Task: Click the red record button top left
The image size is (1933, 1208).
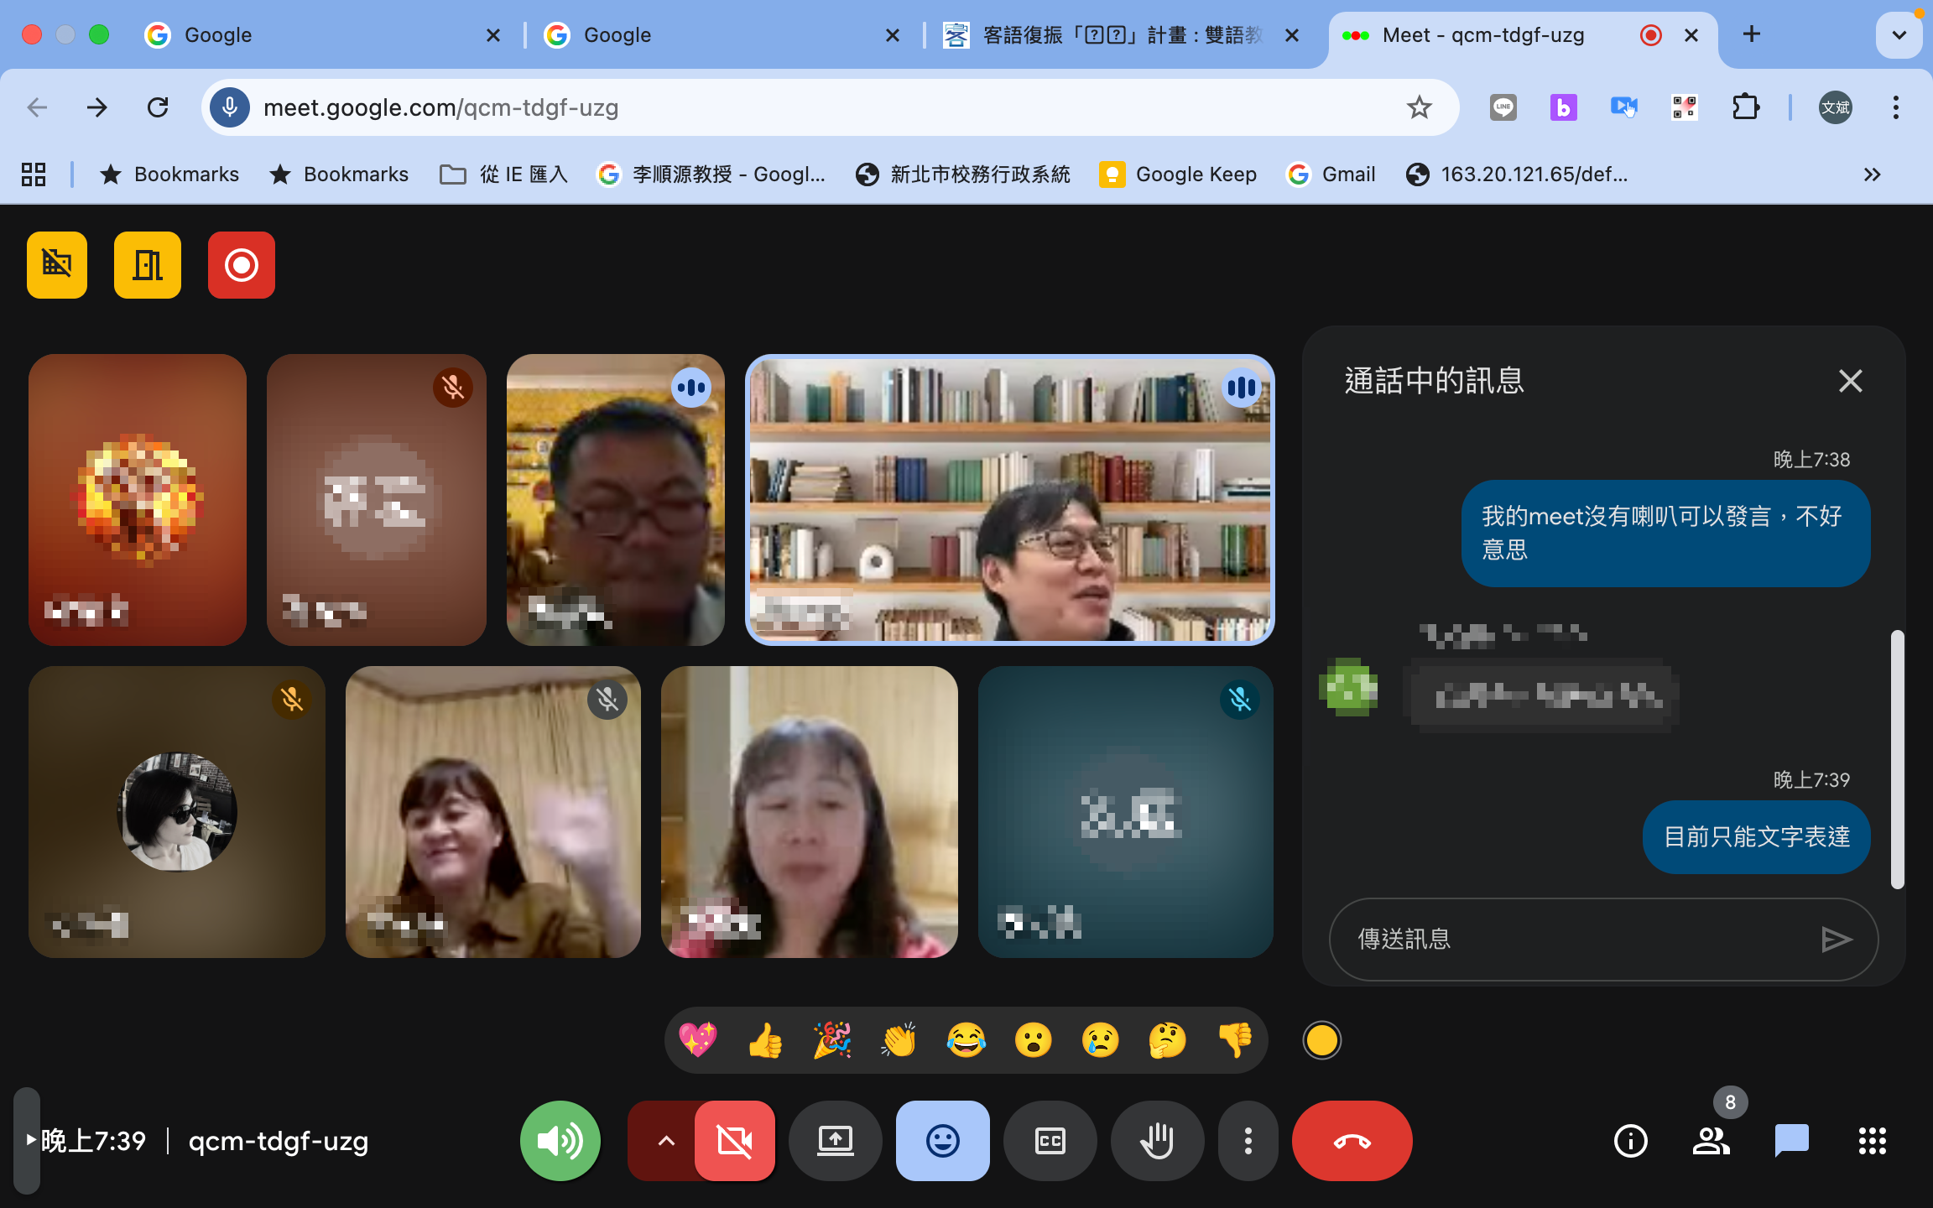Action: click(x=241, y=265)
